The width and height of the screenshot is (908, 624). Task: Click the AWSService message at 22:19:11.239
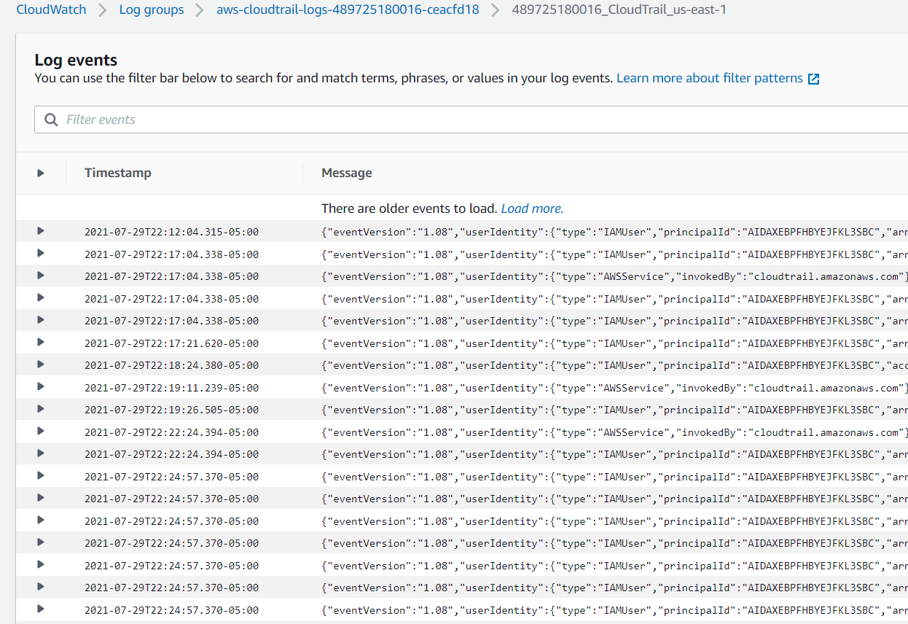(614, 388)
